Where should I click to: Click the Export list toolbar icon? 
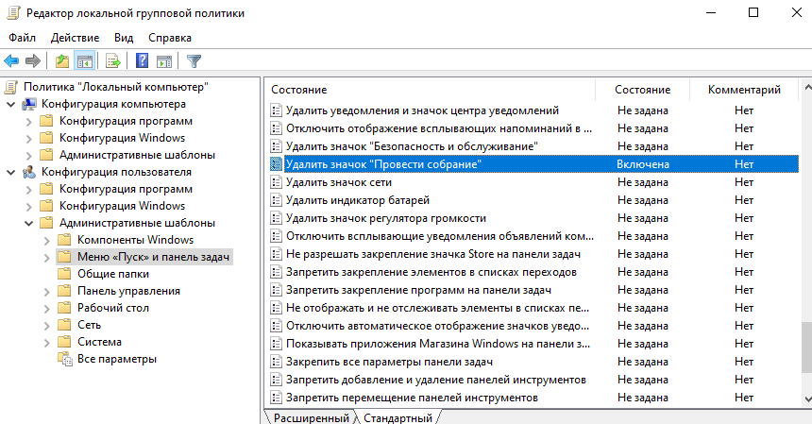click(x=113, y=61)
